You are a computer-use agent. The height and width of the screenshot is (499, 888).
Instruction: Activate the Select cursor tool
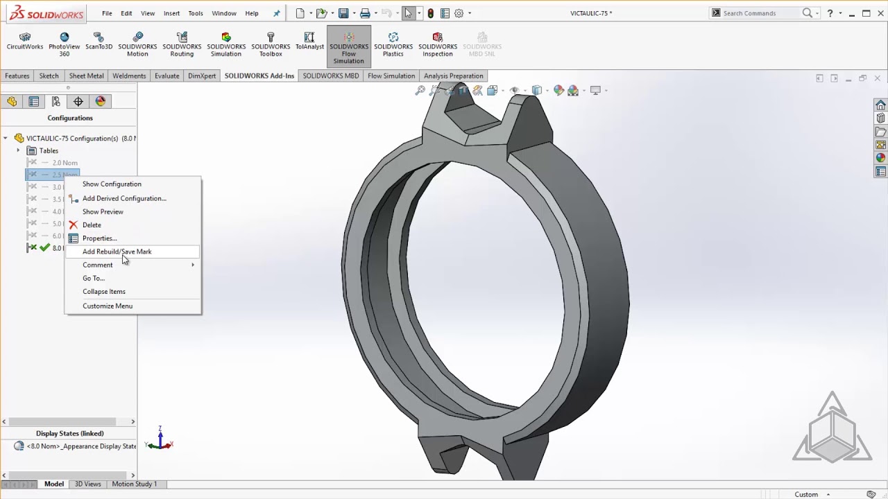(408, 13)
